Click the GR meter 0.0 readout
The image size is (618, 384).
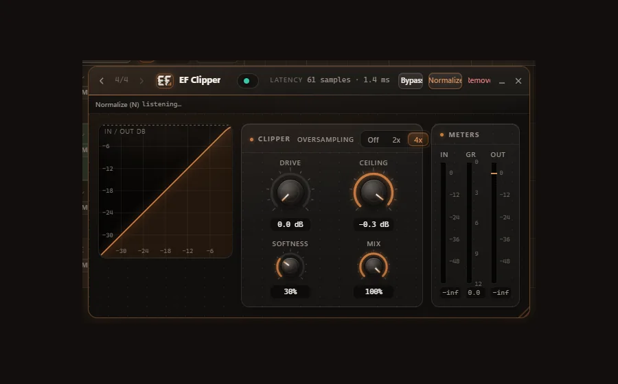click(x=474, y=292)
